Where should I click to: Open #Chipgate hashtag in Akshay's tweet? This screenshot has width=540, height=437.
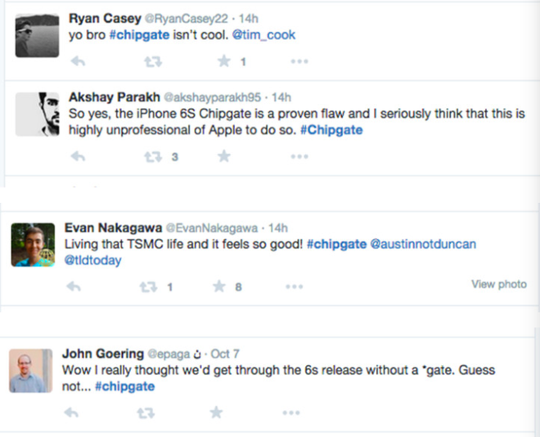[335, 129]
